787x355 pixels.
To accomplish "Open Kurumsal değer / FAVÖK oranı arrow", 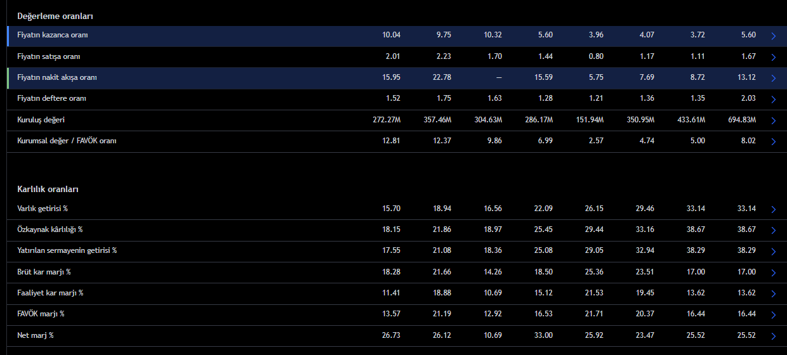I will coord(773,141).
